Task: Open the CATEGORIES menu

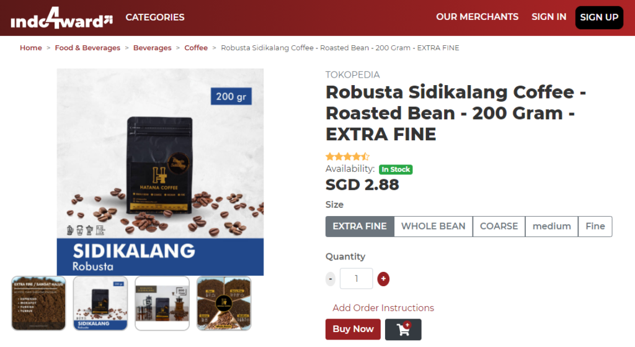Action: (x=154, y=17)
